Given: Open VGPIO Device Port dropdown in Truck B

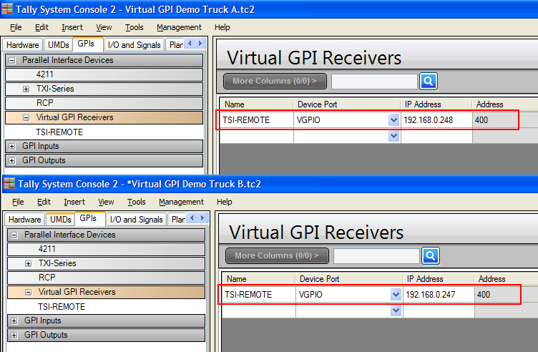Looking at the screenshot, I should point(396,295).
